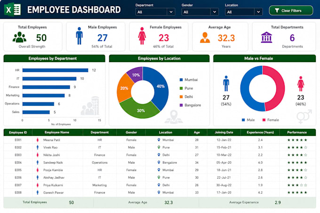Screen dimensions: 320x213
Task: Open the Gender filter dropdown
Action: pyautogui.click(x=200, y=12)
